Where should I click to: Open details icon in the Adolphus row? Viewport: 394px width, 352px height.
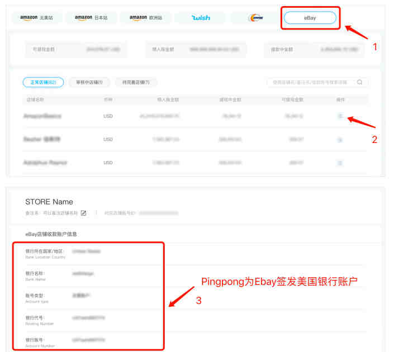pyautogui.click(x=340, y=163)
